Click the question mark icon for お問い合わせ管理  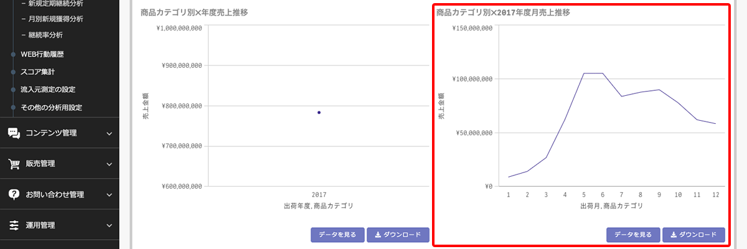pos(14,194)
